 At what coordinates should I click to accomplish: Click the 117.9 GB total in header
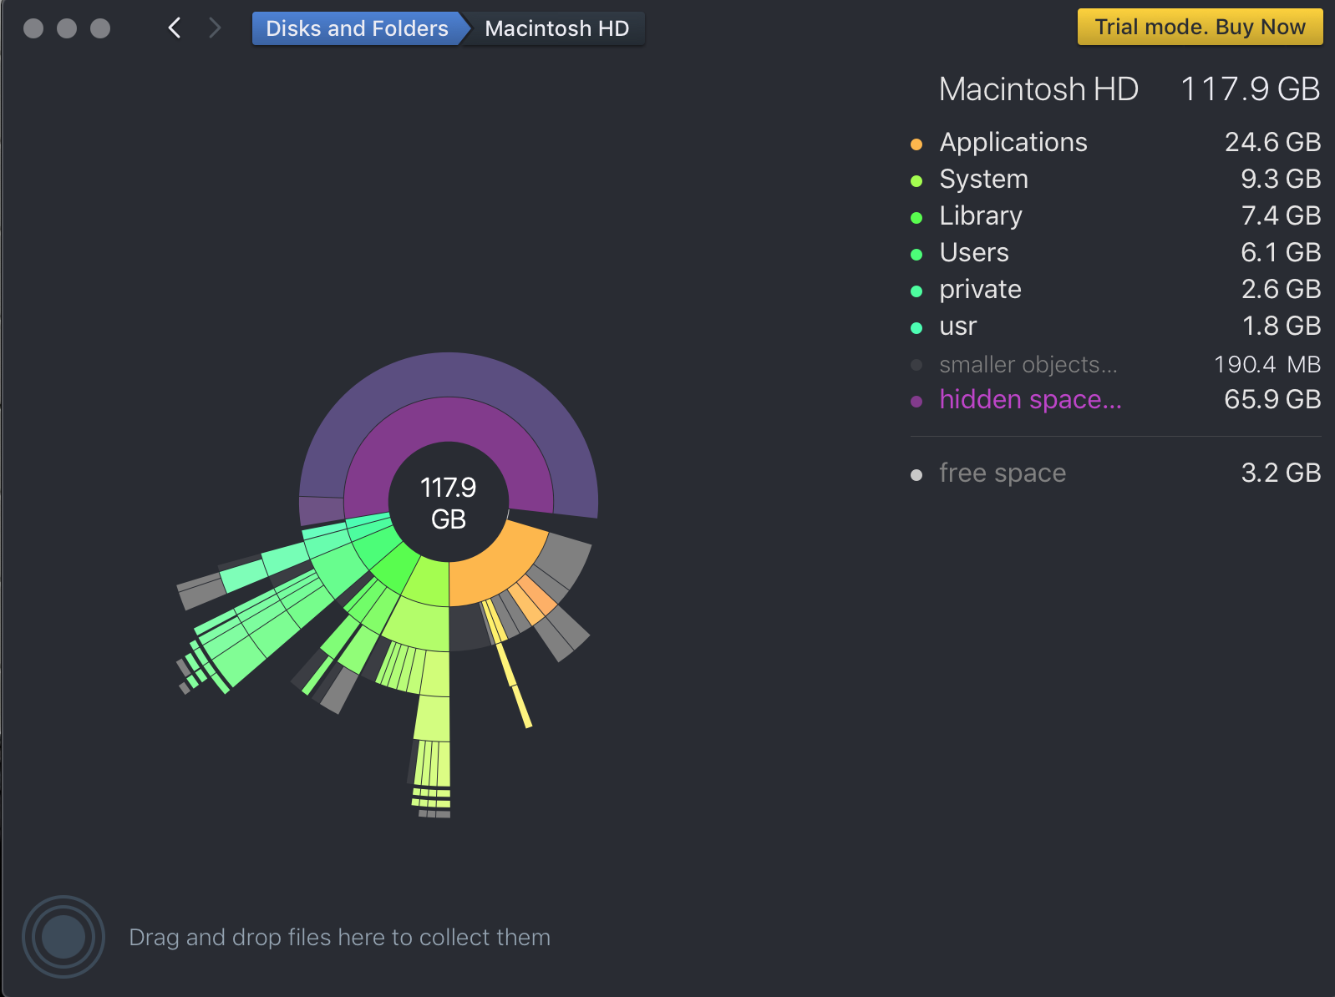[1251, 89]
